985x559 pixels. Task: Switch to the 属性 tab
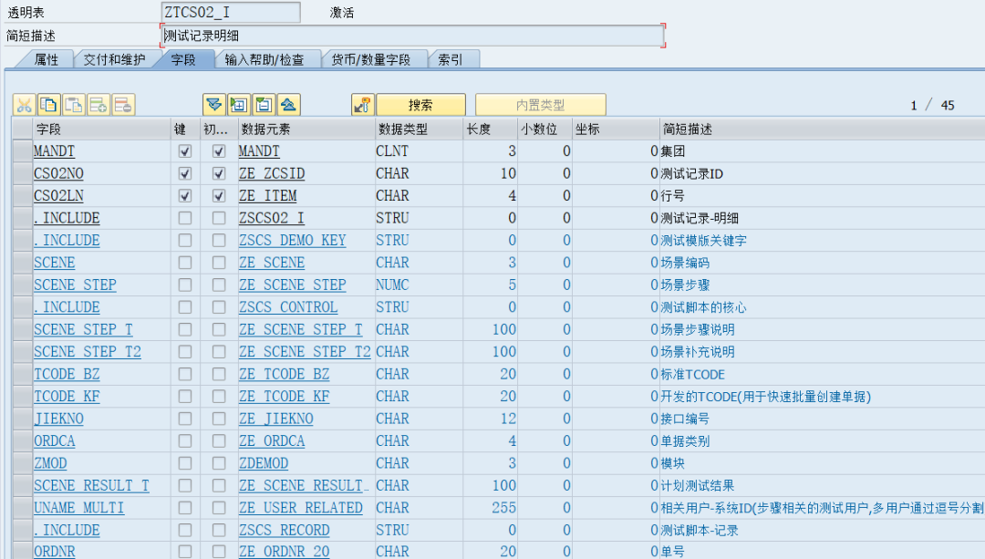45,58
